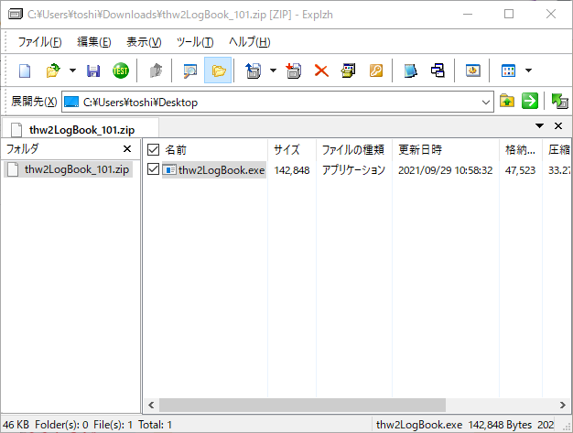
Task: Open the 編集(E) menu
Action: [94, 42]
